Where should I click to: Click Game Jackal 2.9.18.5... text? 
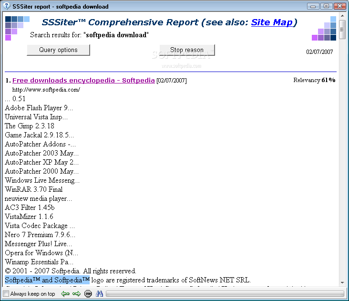pos(40,135)
